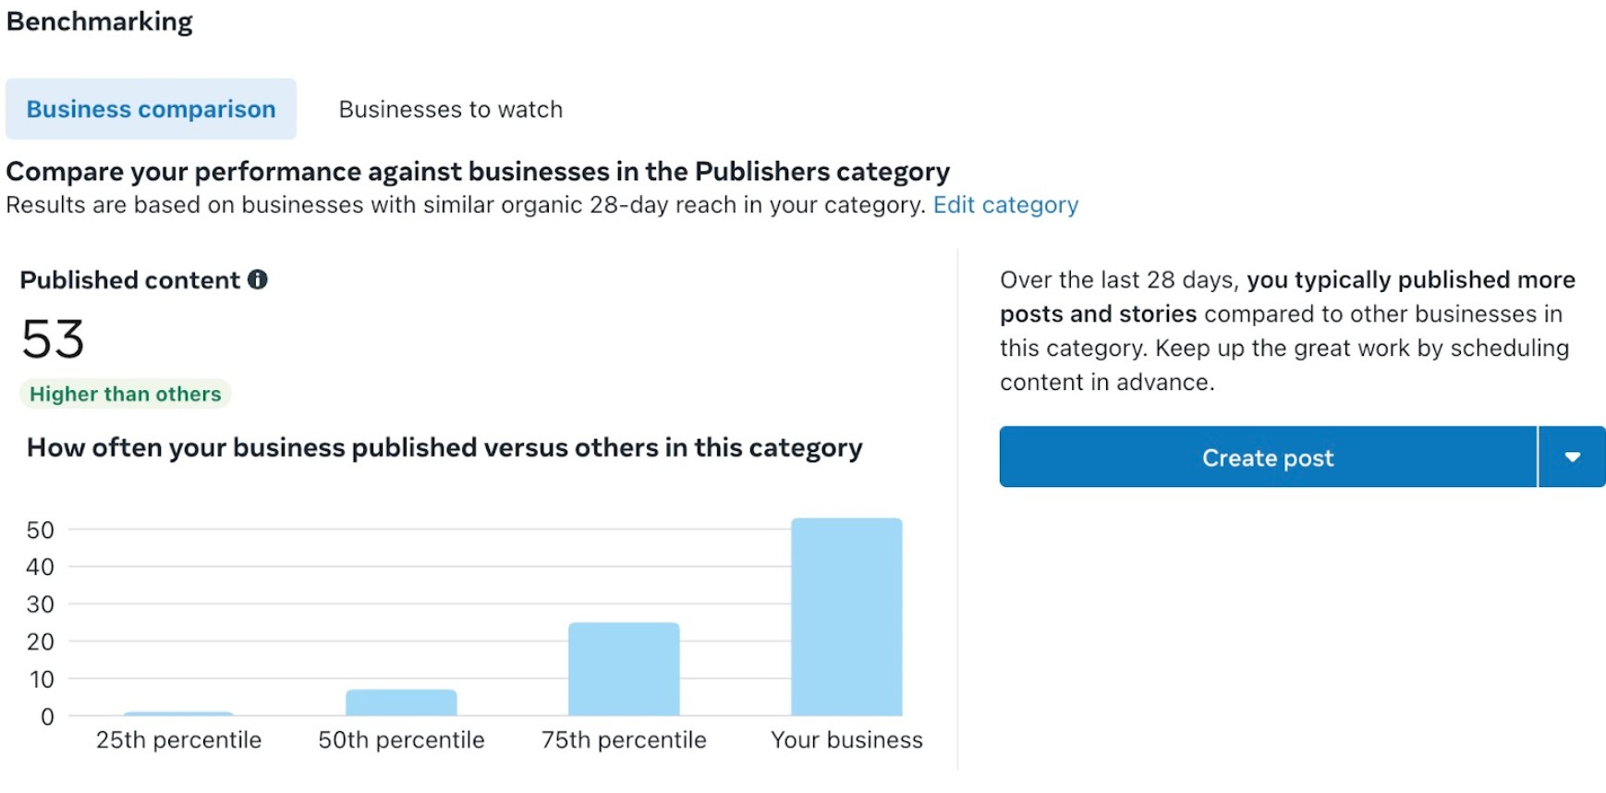
Task: Select the "50th percentile" axis label
Action: 401,740
